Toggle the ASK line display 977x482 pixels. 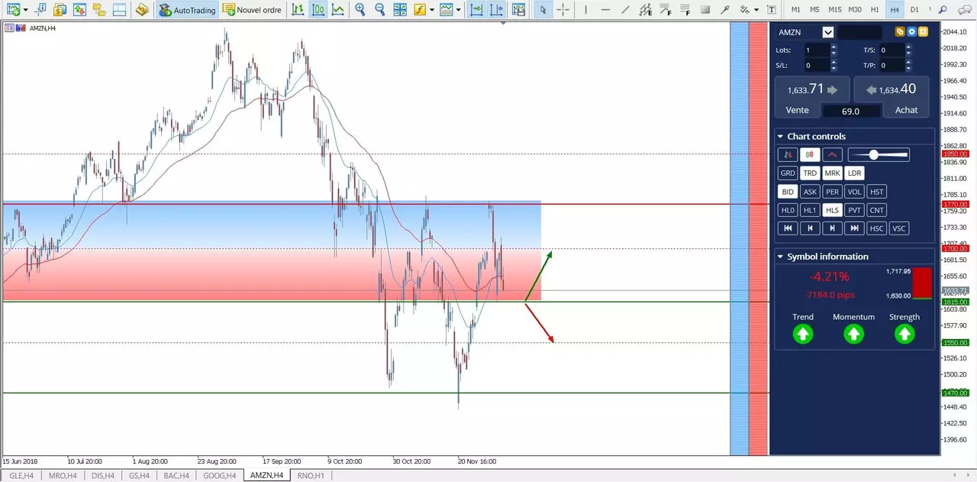click(x=810, y=192)
